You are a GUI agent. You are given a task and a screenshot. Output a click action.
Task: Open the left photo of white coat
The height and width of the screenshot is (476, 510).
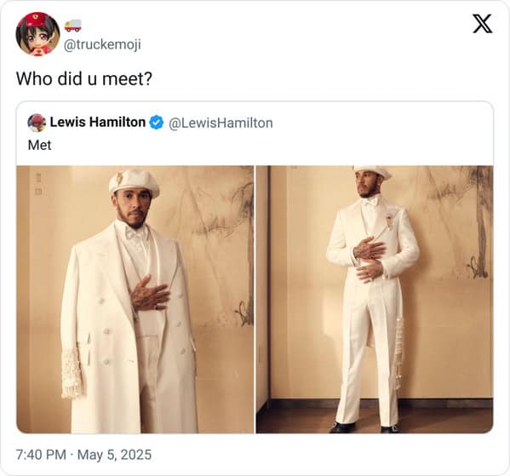135,300
